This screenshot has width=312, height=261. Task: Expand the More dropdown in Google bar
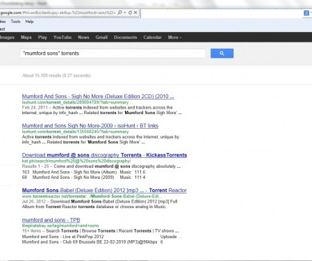coord(174,38)
